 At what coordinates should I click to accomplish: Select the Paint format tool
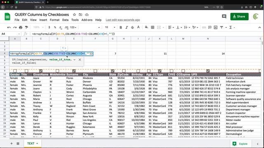pyautogui.click(x=26, y=28)
